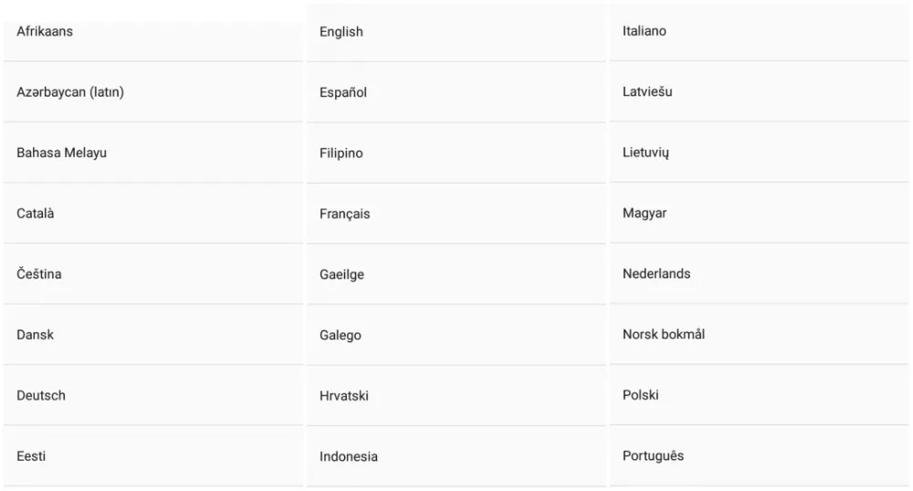Select Afrikaans as the language

click(46, 32)
